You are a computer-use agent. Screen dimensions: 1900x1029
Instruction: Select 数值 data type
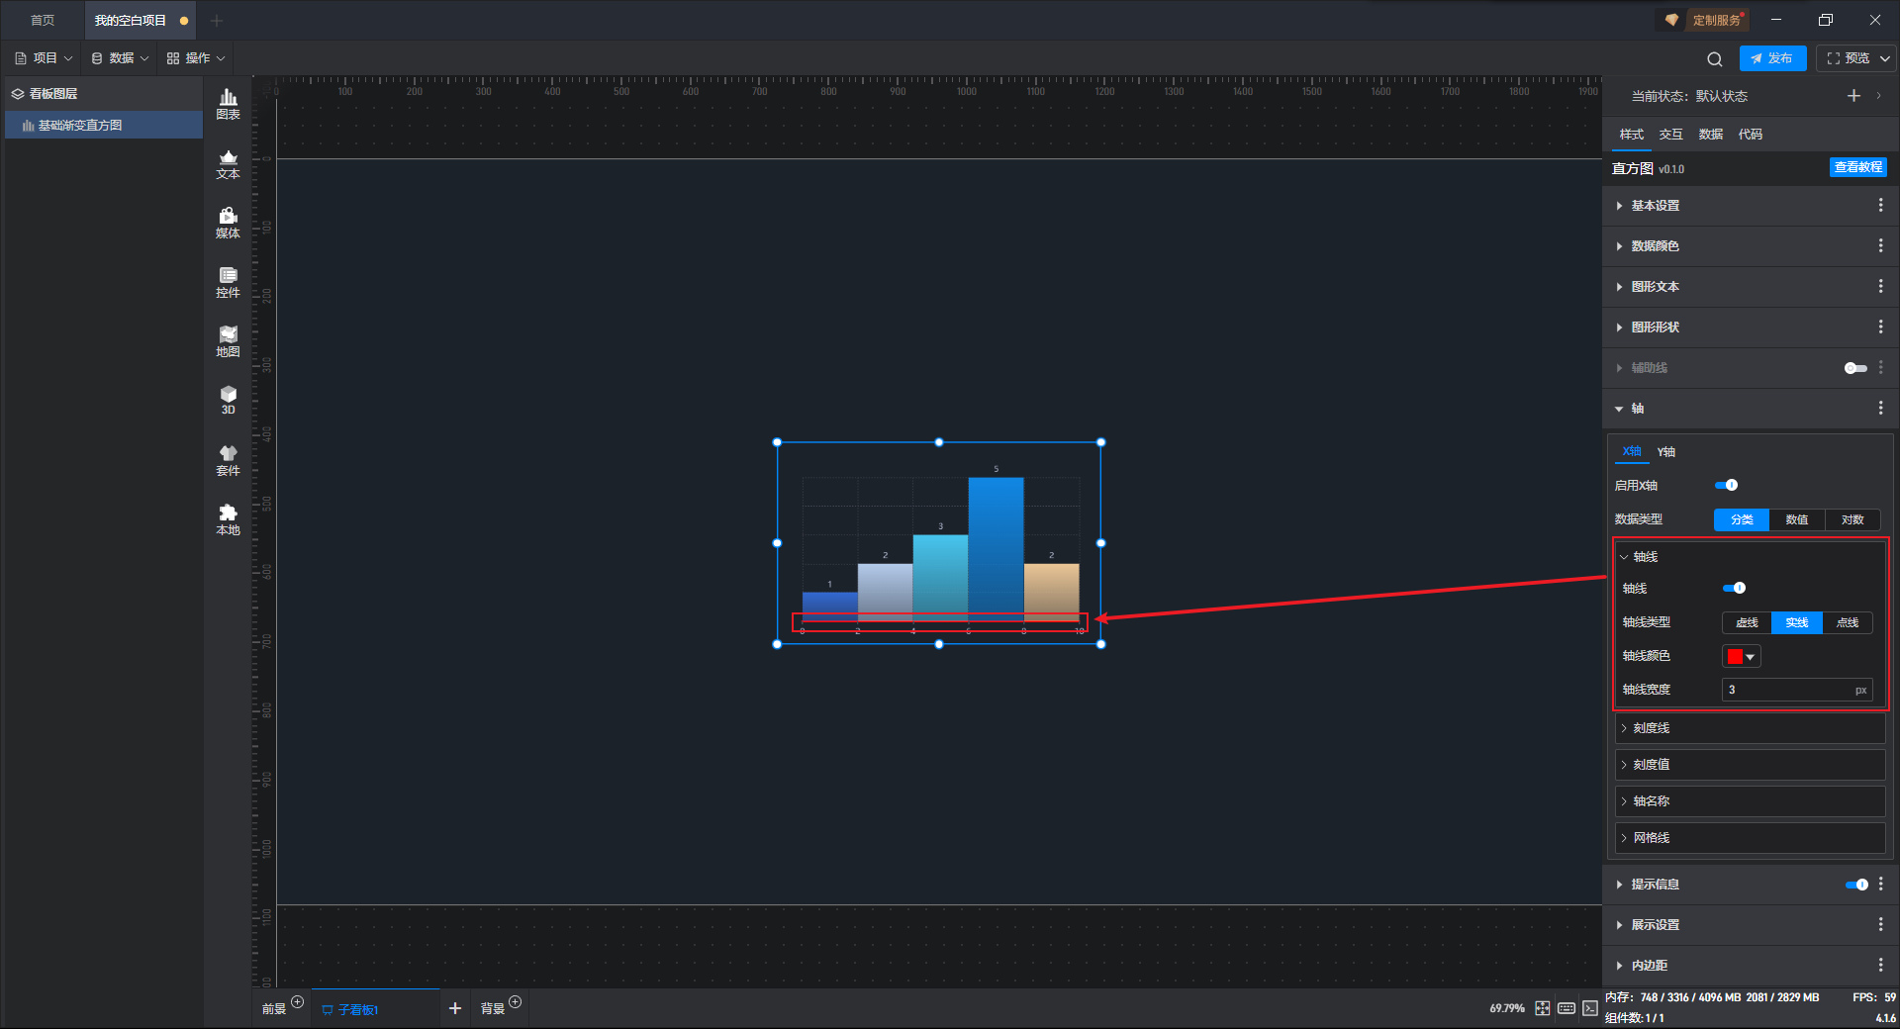[1797, 519]
